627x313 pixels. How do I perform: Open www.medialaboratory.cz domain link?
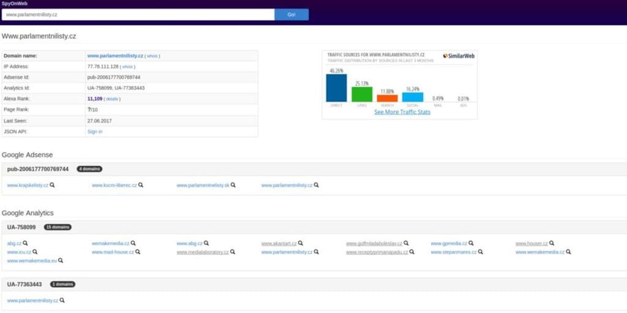click(203, 252)
